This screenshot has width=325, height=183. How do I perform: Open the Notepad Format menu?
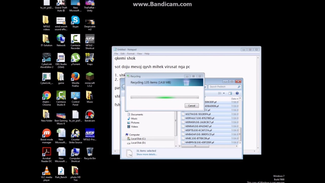131,54
